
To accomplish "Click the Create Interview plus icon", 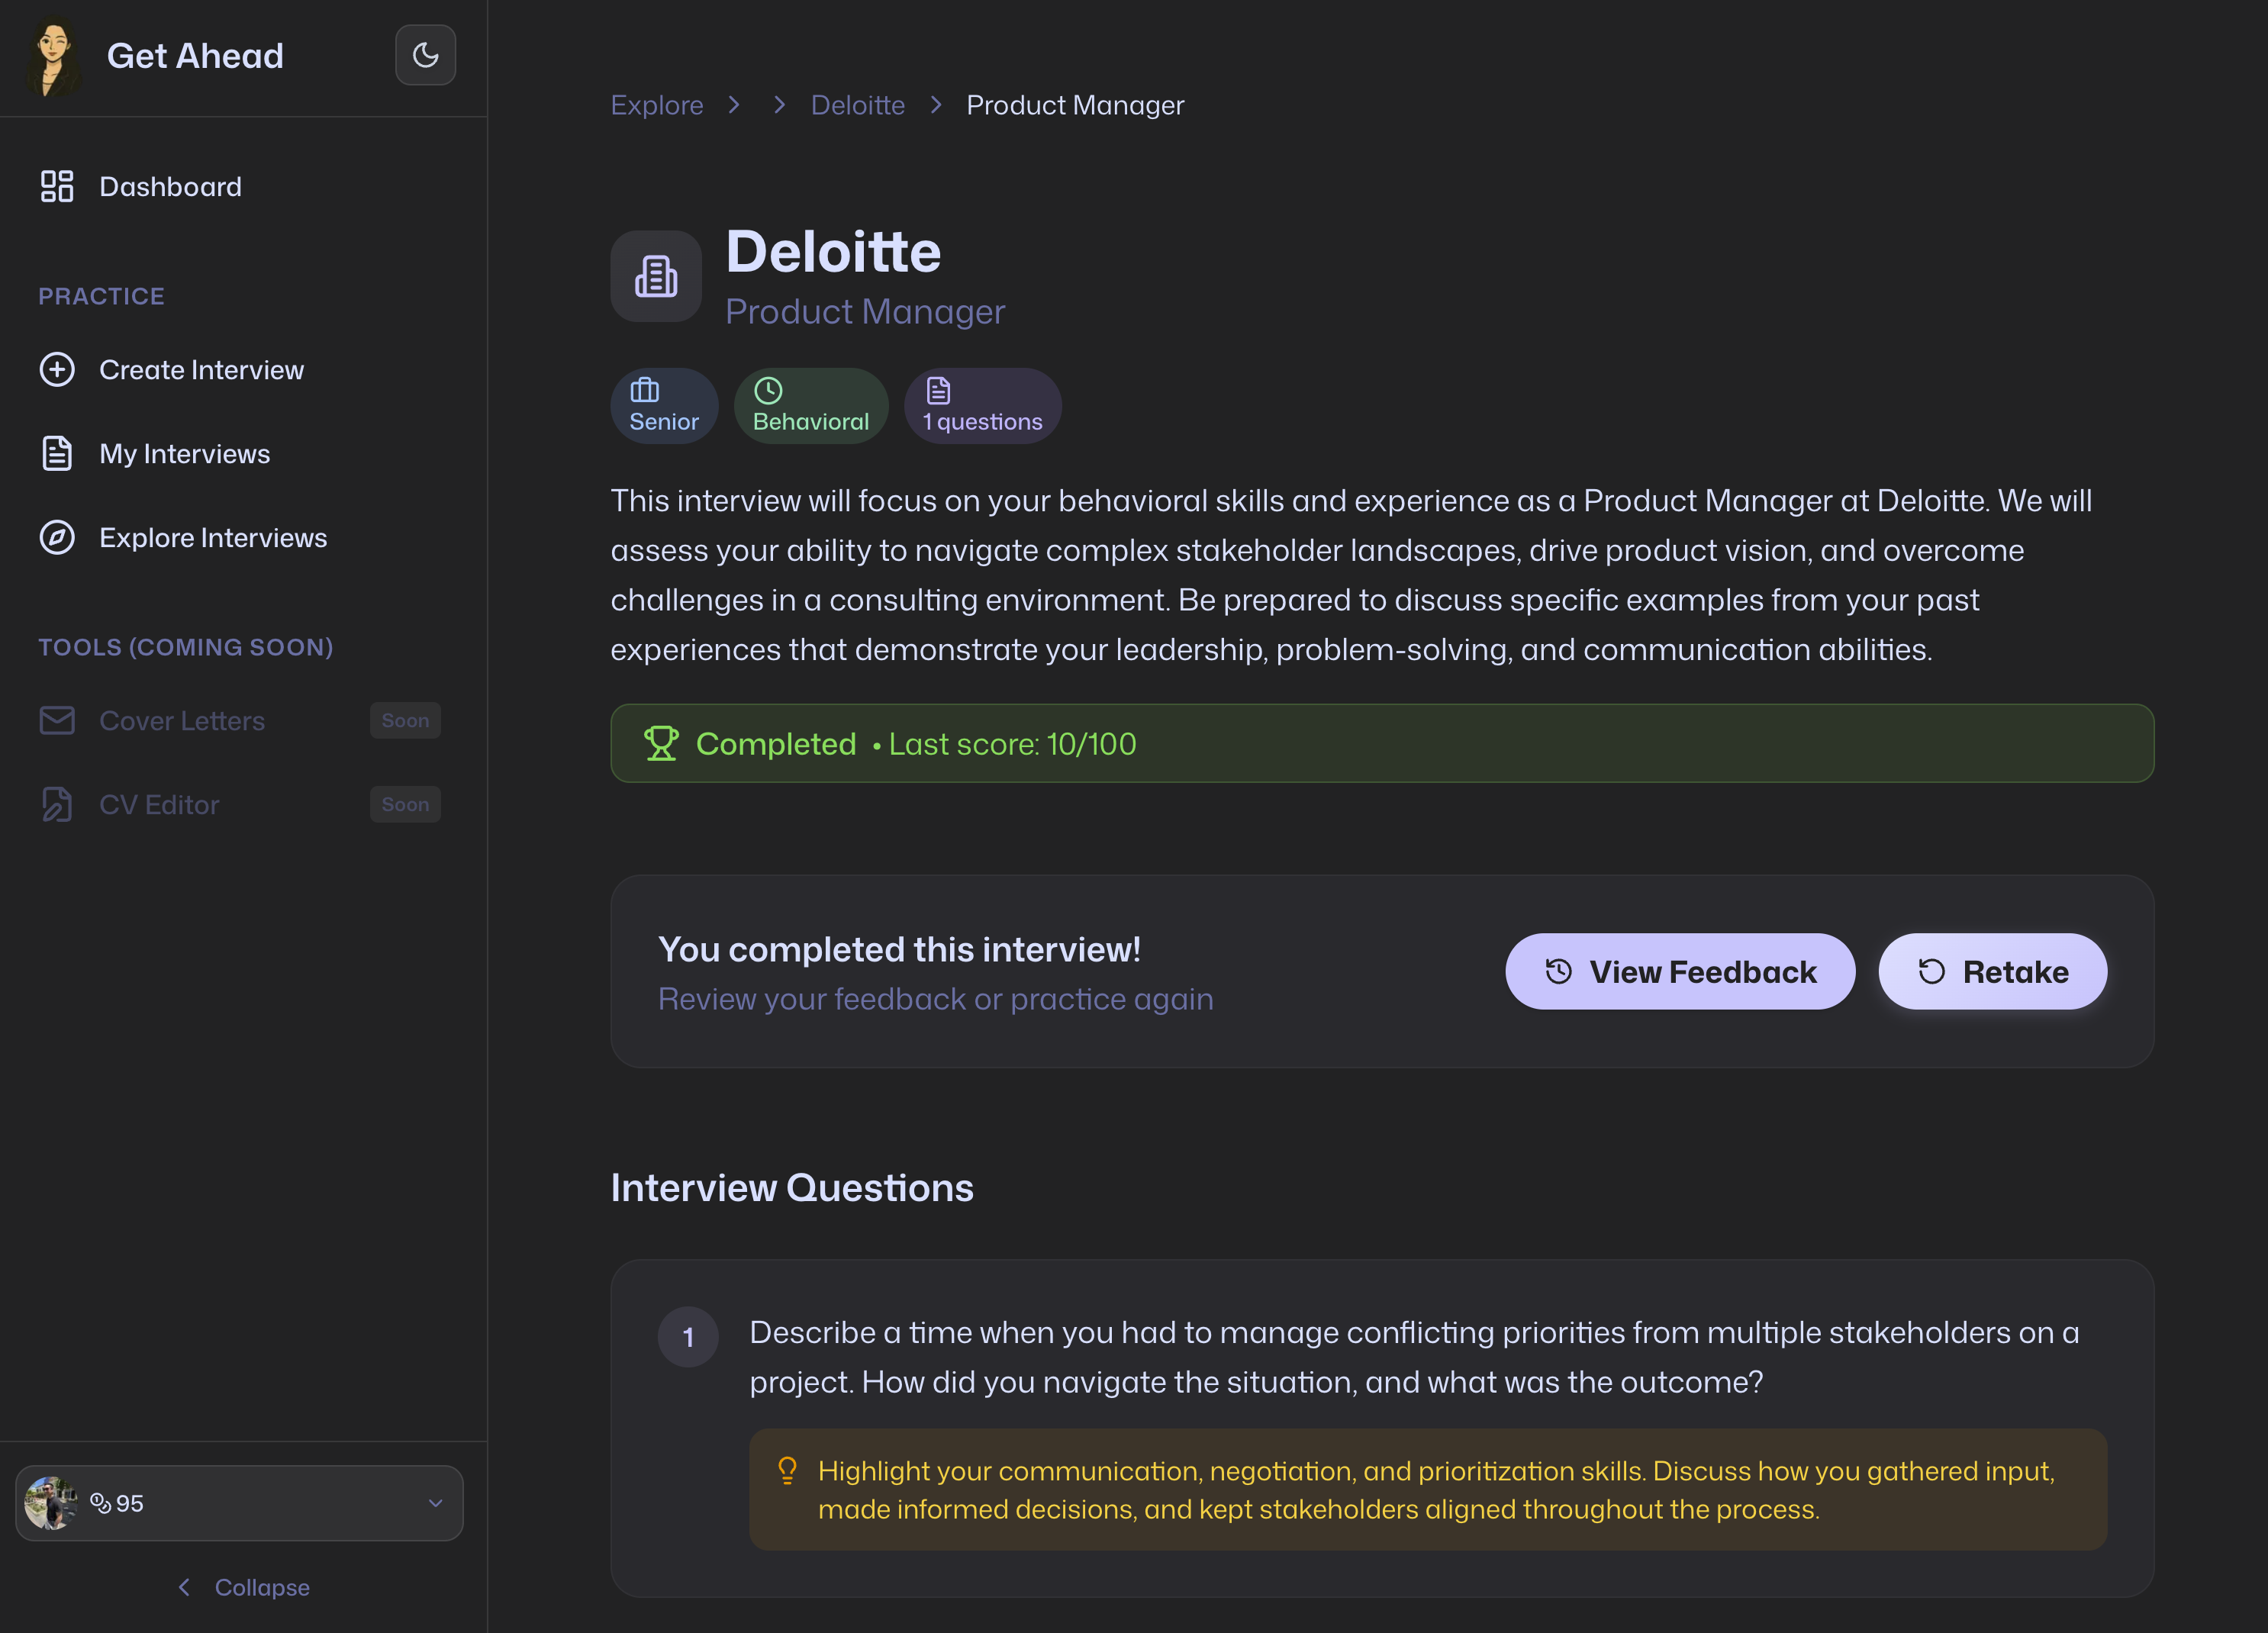I will pyautogui.click(x=57, y=370).
